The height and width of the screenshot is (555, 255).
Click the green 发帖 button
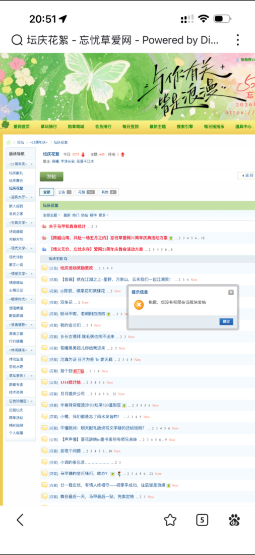tap(51, 177)
